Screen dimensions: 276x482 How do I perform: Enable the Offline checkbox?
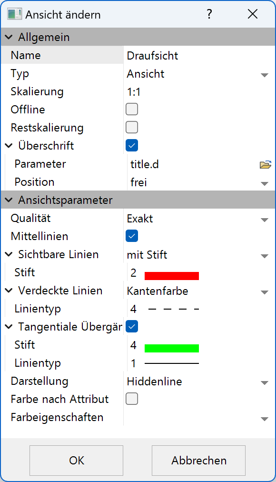coord(131,109)
